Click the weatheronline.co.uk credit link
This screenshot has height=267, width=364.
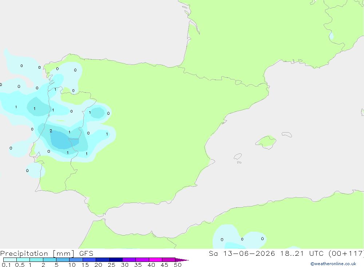tap(333, 264)
